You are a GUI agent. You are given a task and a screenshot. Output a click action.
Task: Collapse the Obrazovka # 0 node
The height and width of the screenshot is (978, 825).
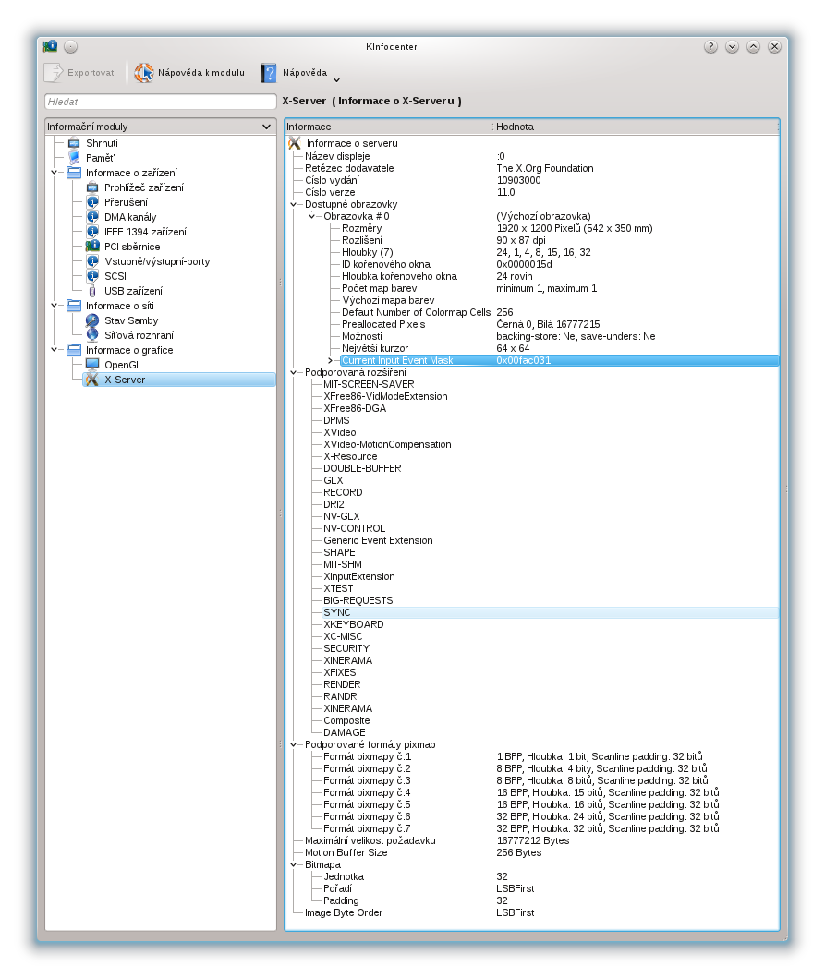point(312,216)
